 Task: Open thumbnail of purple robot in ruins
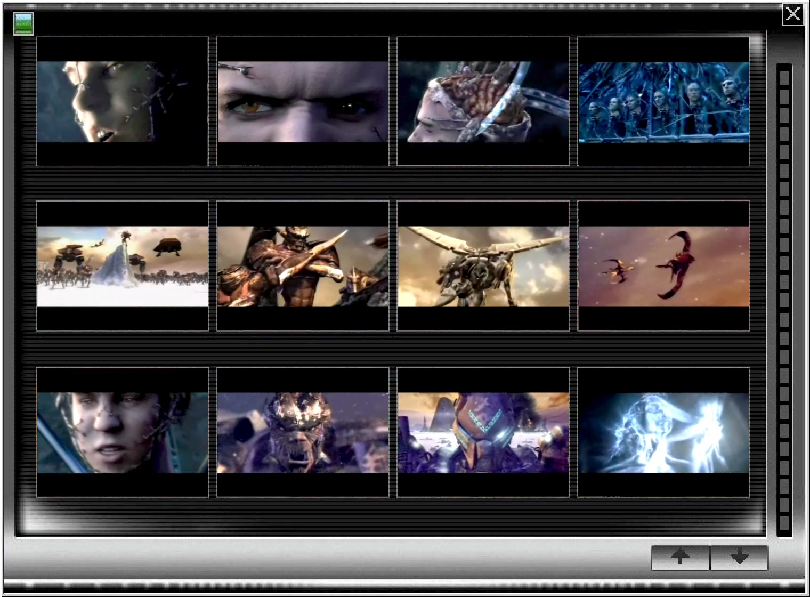(x=483, y=432)
